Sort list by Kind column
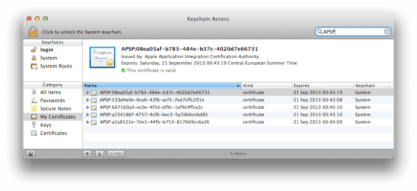 tap(266, 86)
